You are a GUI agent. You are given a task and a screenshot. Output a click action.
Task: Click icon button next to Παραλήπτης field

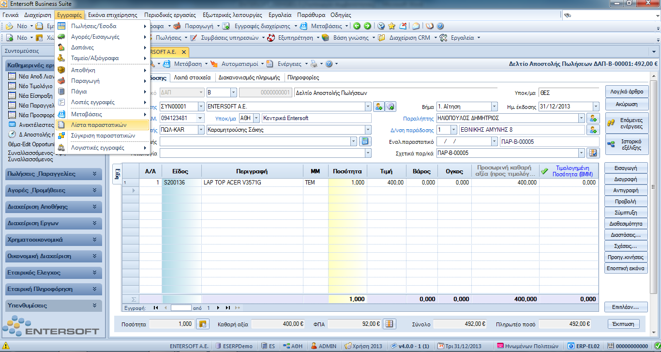[x=593, y=118]
